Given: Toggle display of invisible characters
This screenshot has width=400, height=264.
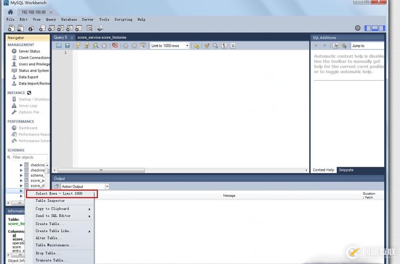Looking at the screenshot, I should click(x=224, y=46).
